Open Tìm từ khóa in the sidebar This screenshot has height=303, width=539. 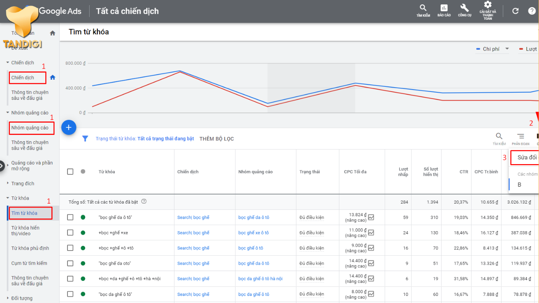(x=24, y=213)
